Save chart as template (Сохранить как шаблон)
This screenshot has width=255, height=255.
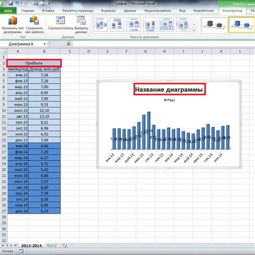[34, 25]
